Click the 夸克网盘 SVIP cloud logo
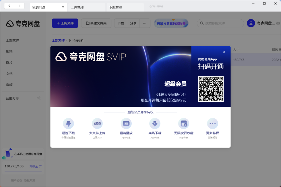 point(61,57)
